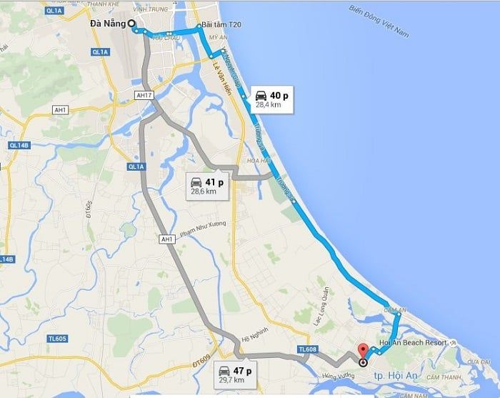
Task: Click the TL605 road badge
Action: (57, 339)
